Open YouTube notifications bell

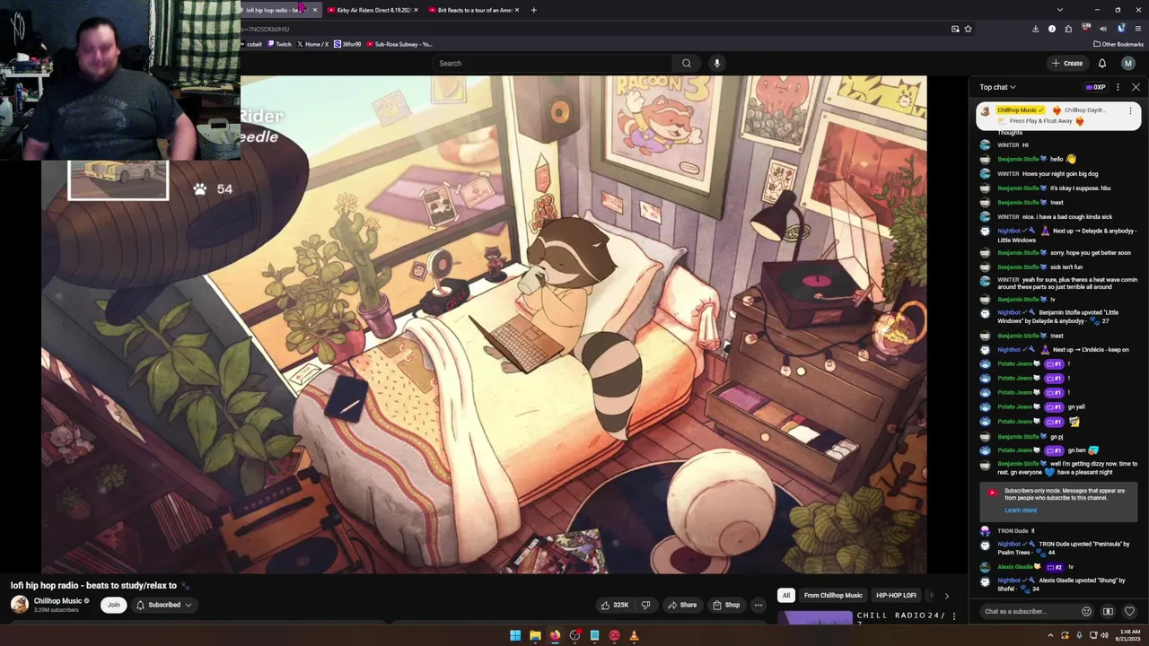coord(1102,63)
